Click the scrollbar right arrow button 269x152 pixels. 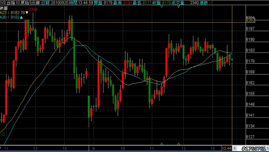268,148
